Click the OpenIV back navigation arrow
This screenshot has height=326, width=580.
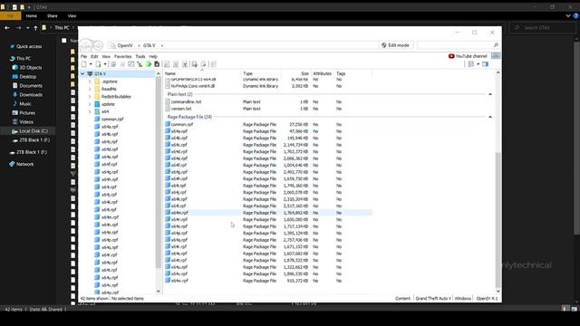(86, 45)
